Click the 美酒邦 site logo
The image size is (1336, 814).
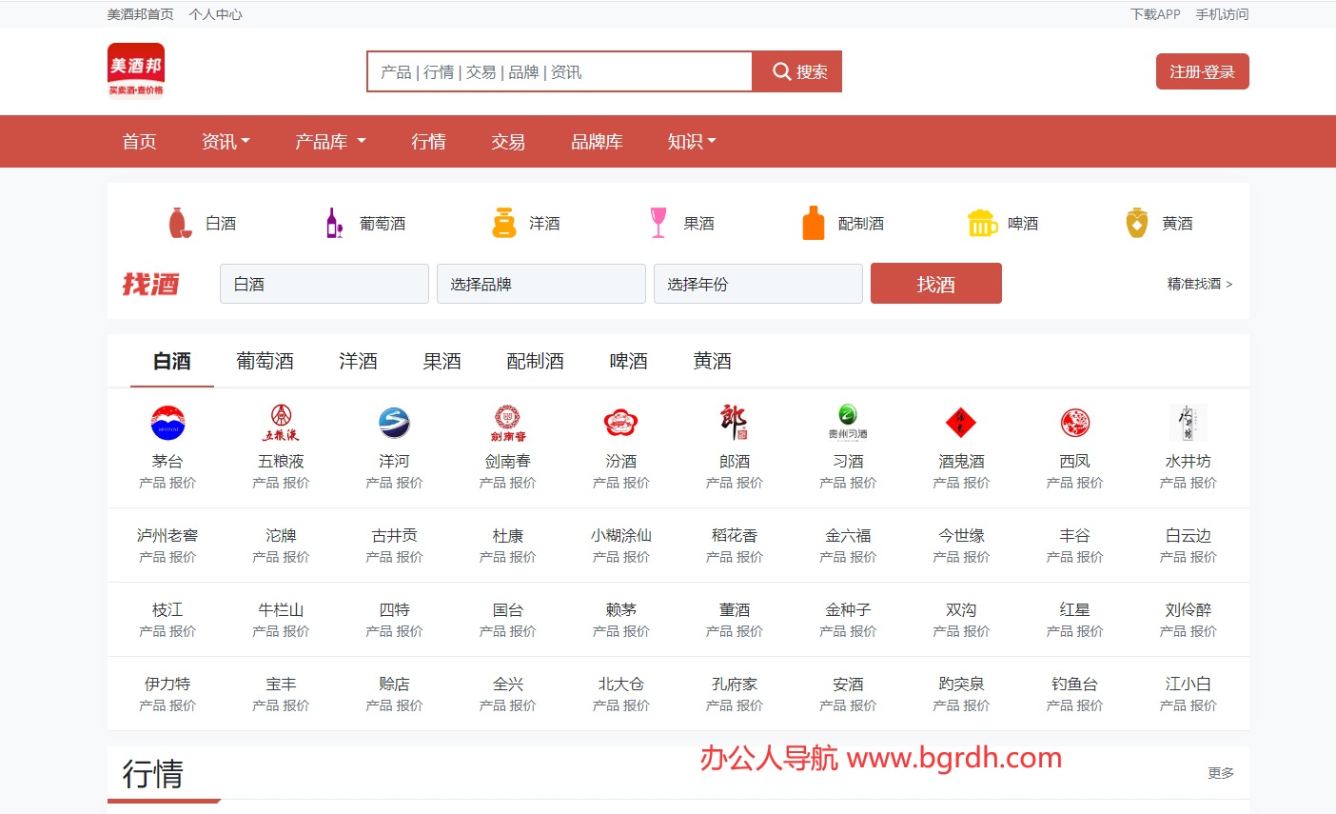[x=136, y=70]
